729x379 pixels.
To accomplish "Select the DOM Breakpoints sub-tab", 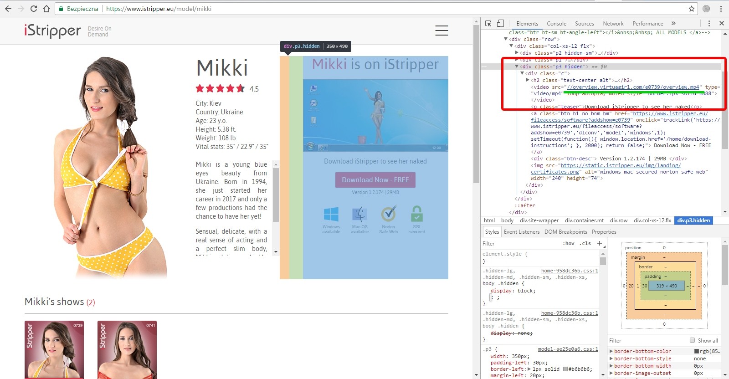I will [x=566, y=232].
